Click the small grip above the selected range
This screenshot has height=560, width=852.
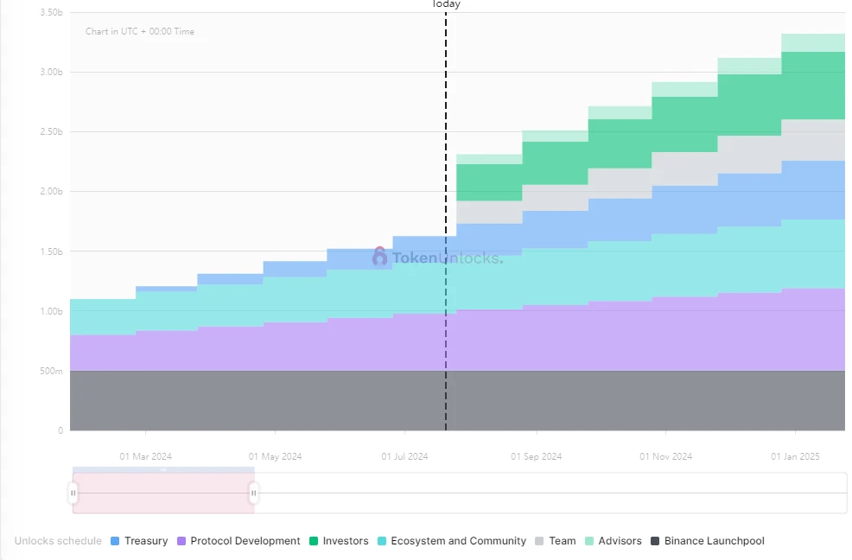tap(163, 469)
